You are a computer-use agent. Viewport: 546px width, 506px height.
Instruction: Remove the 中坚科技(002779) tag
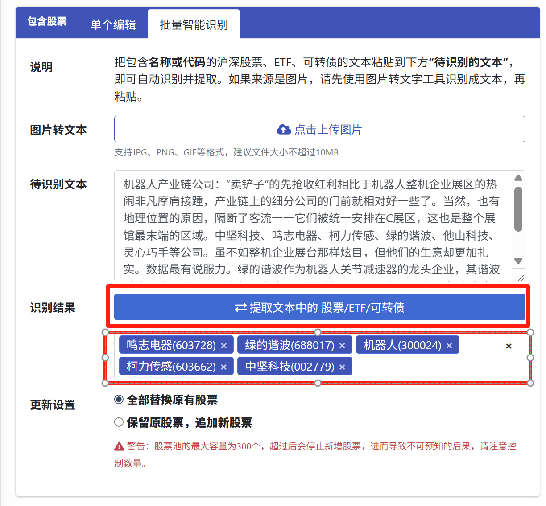point(342,367)
